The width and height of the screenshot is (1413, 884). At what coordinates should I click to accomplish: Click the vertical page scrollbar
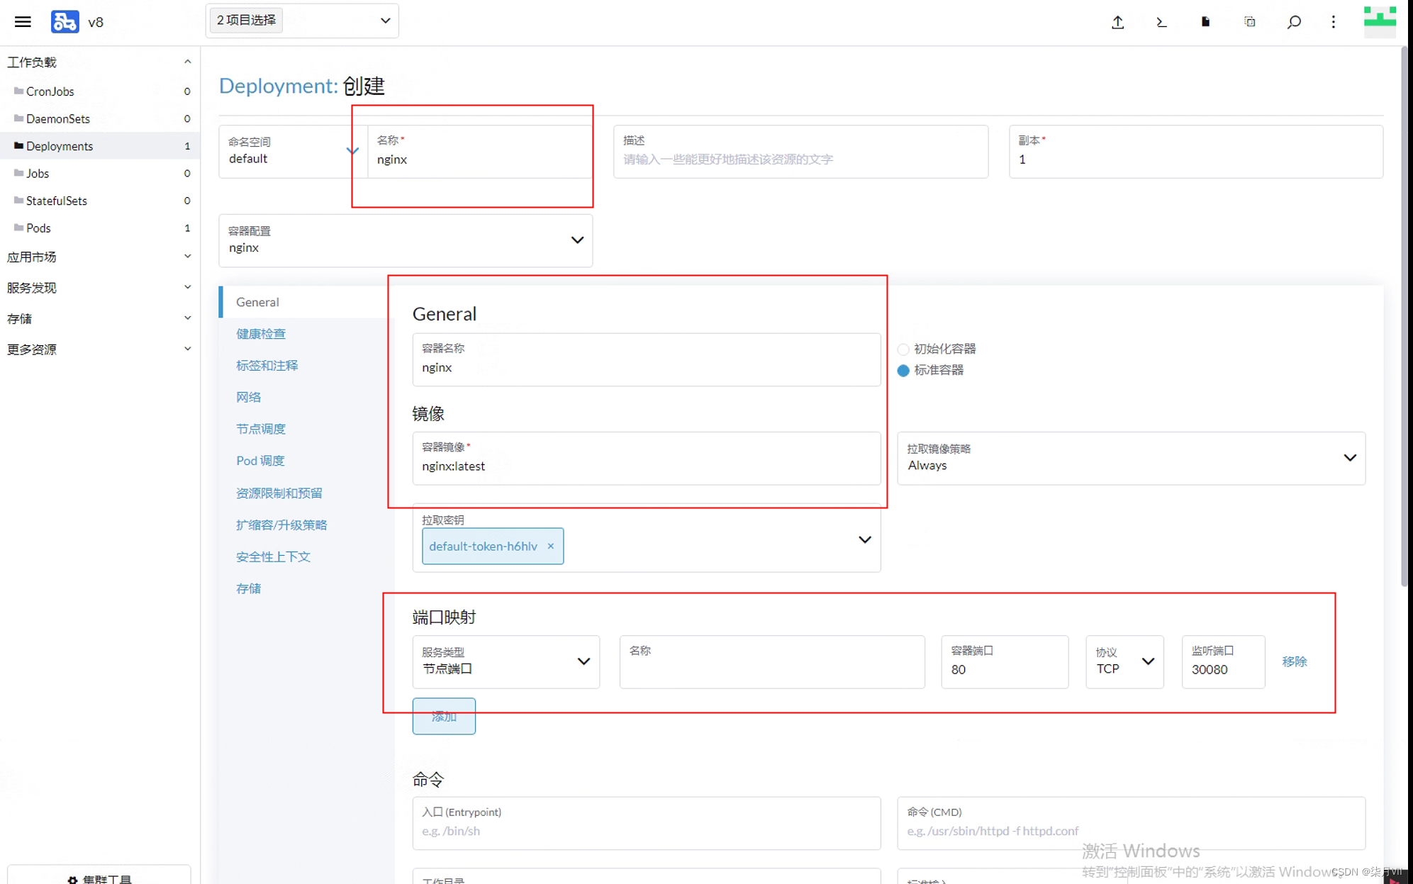[1405, 318]
